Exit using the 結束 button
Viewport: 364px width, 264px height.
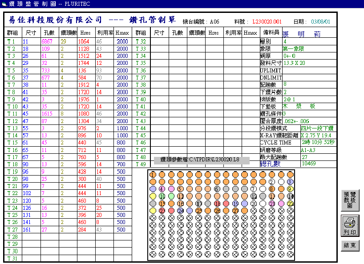tap(350, 245)
